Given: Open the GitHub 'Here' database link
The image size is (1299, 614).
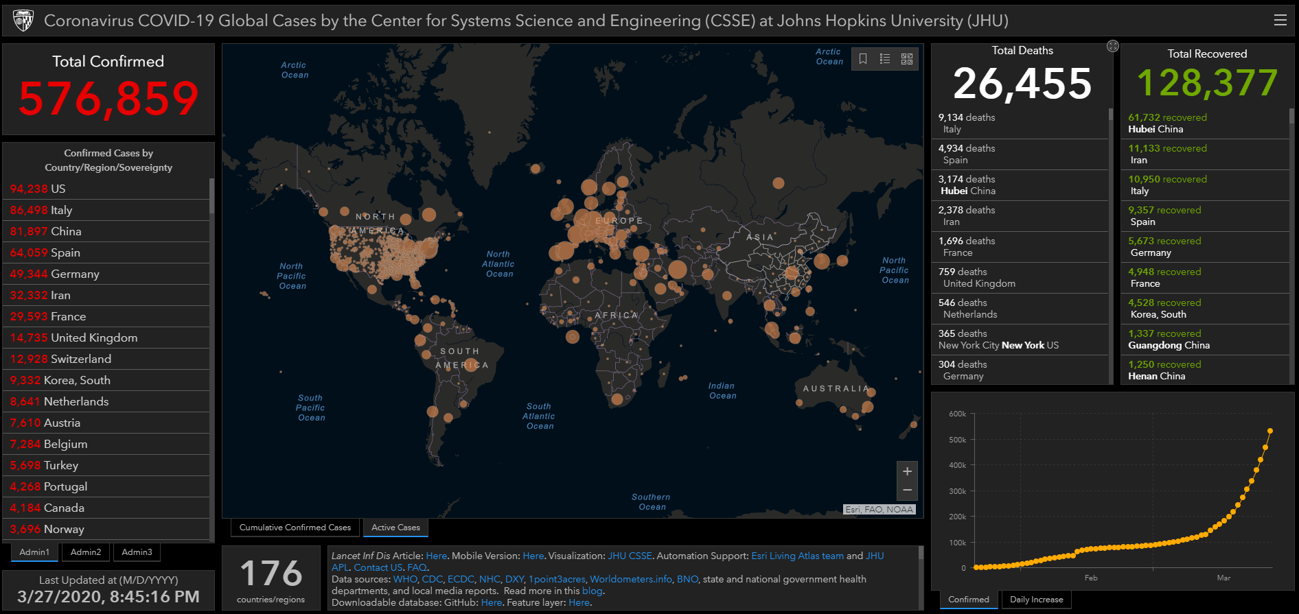Looking at the screenshot, I should click(x=492, y=602).
